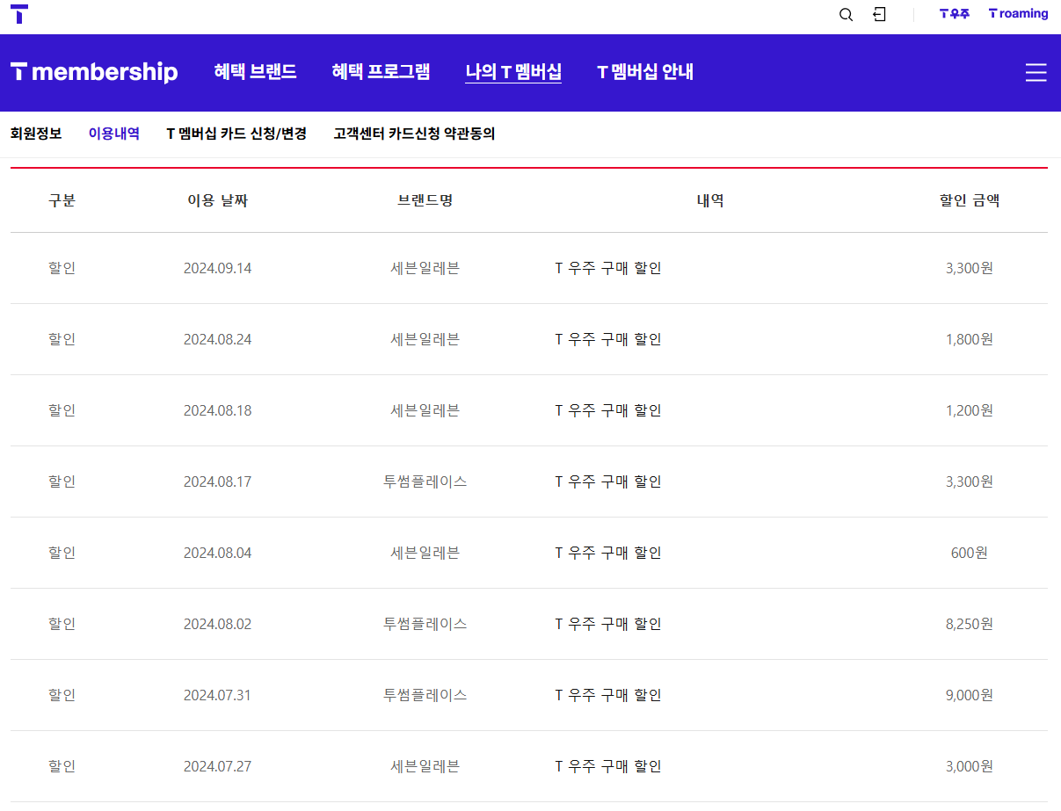
Task: Click the 이용 날짜 column header
Action: pos(217,200)
